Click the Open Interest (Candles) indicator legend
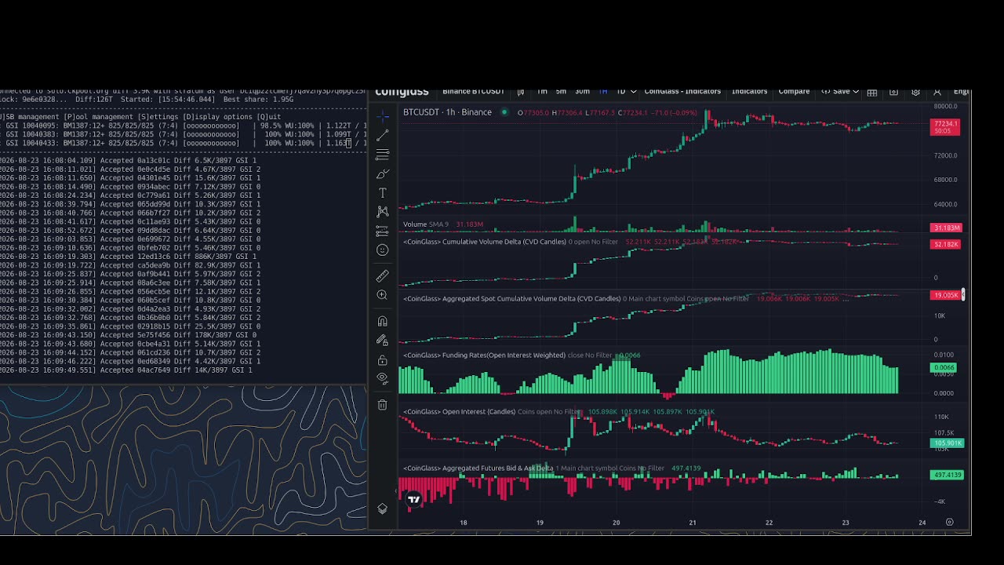Image resolution: width=1004 pixels, height=565 pixels. click(x=459, y=412)
